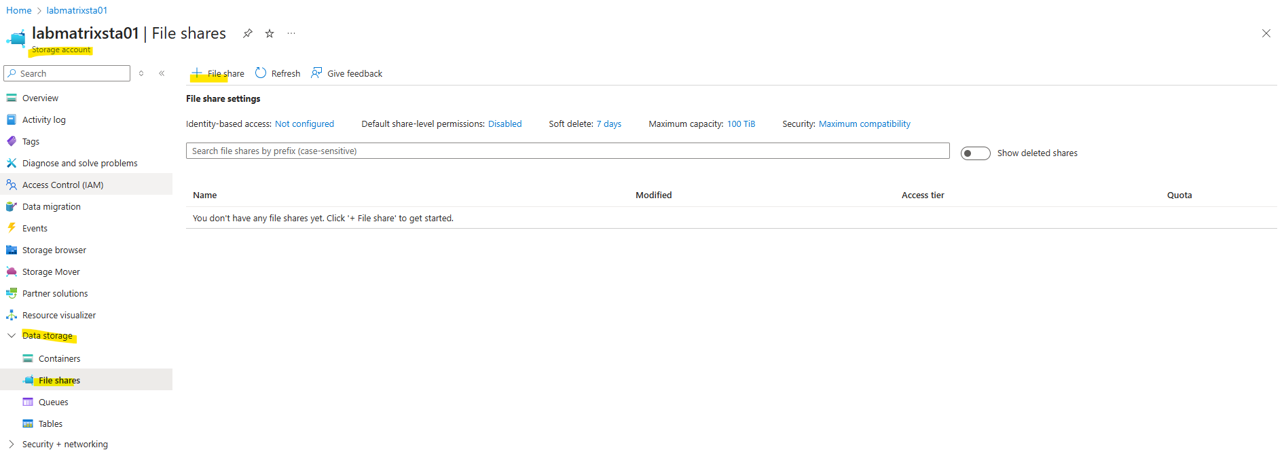This screenshot has height=452, width=1284.
Task: Sort by the Quota column header
Action: 1179,195
